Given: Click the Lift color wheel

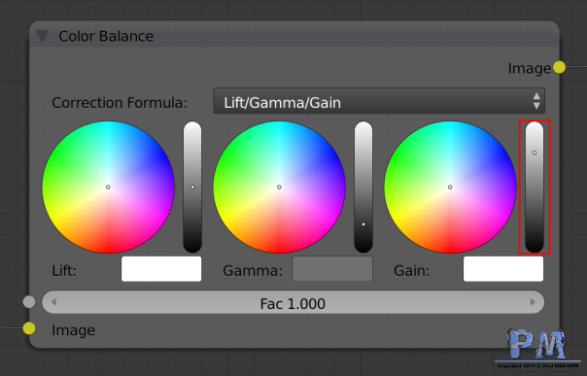Looking at the screenshot, I should point(108,188).
